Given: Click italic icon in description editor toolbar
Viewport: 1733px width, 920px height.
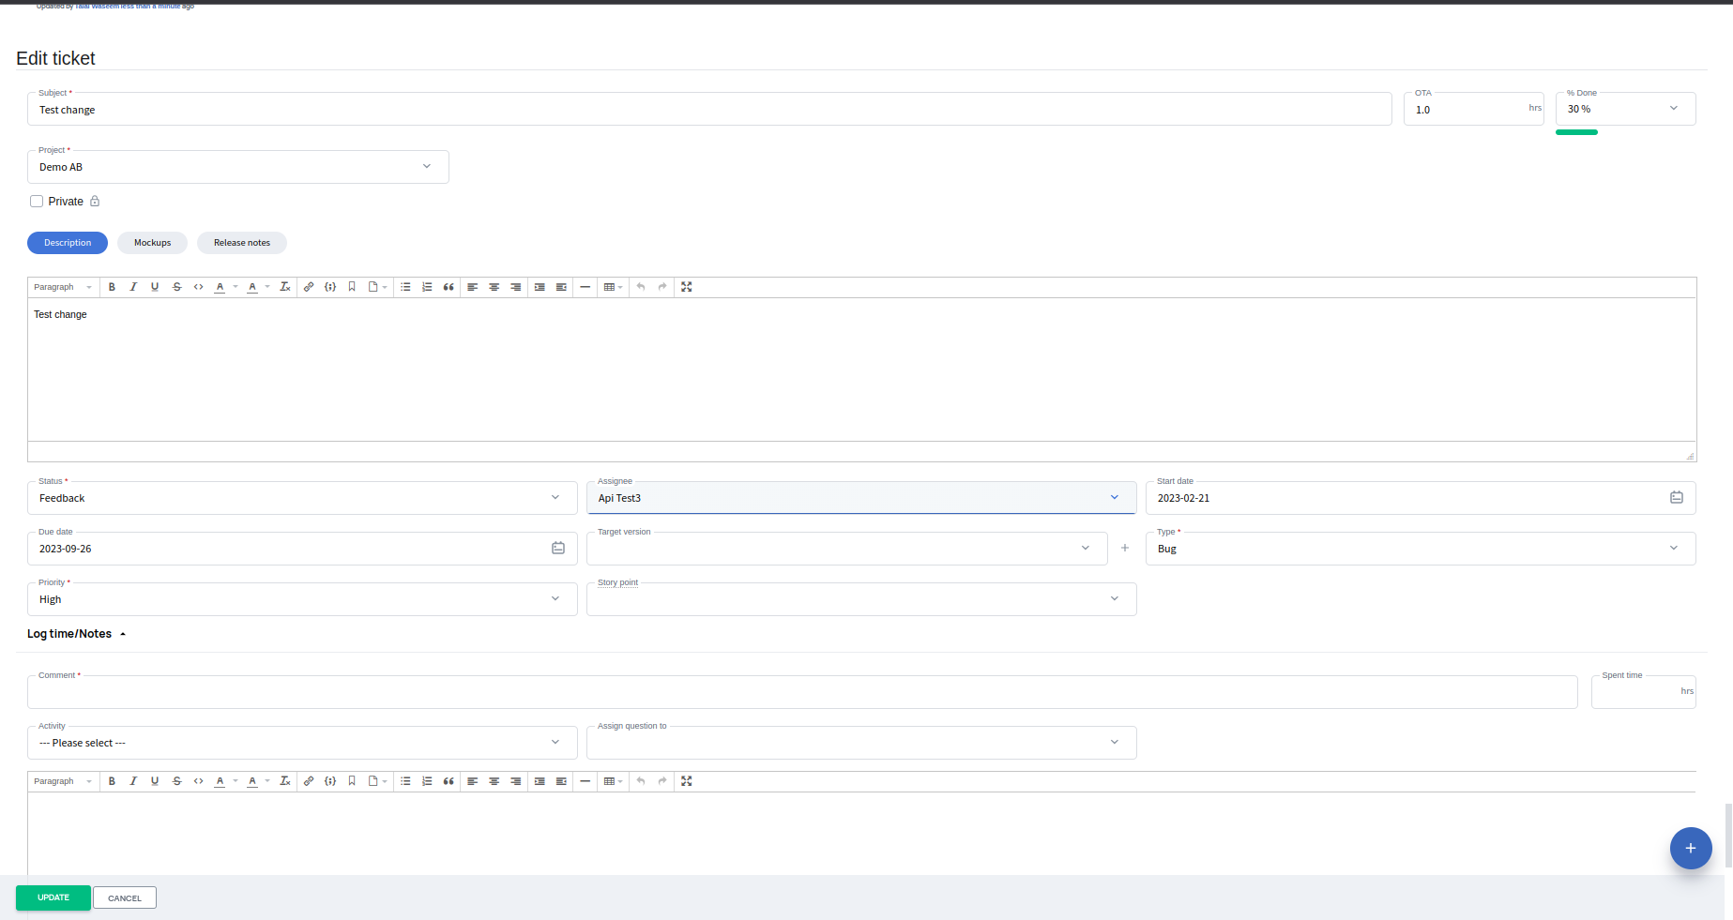Looking at the screenshot, I should pyautogui.click(x=133, y=287).
